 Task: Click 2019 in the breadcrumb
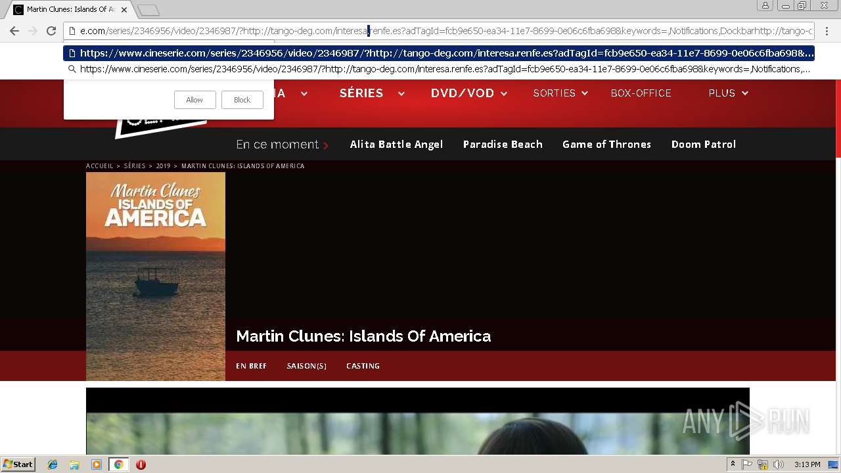click(163, 166)
